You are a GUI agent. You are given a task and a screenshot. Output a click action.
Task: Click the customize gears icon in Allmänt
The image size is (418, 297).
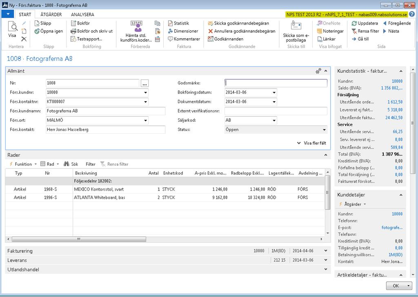point(318,71)
